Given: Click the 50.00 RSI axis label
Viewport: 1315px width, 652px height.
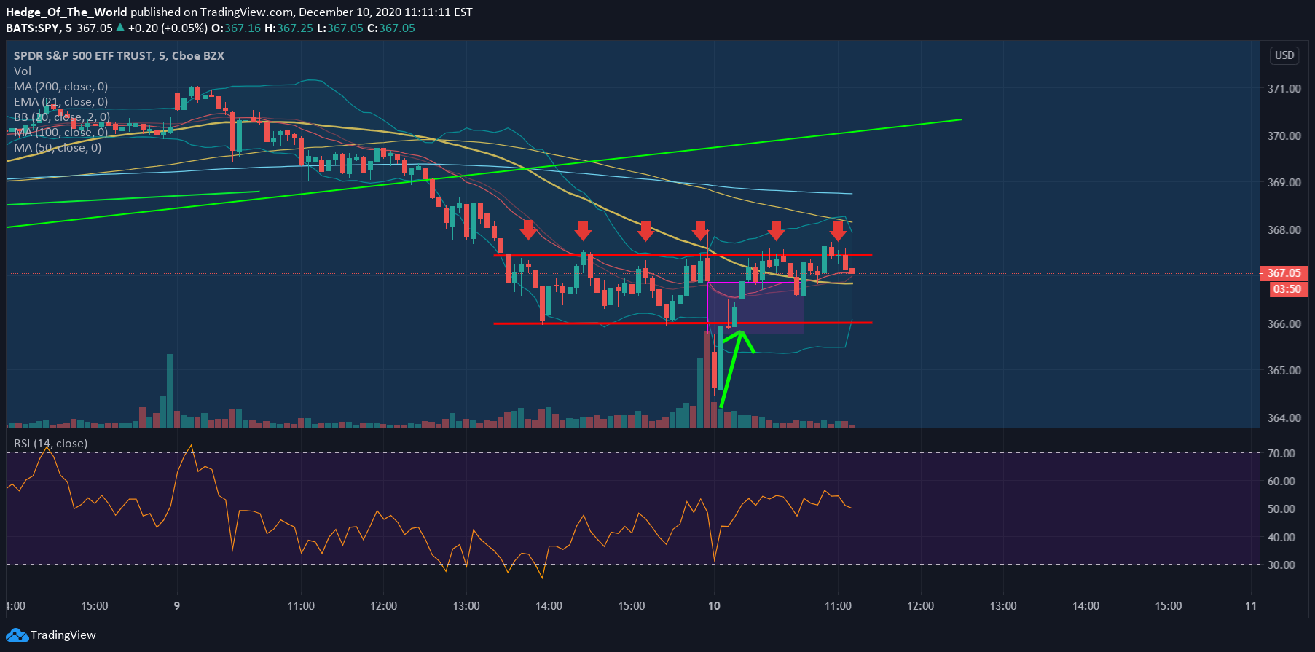Looking at the screenshot, I should (1281, 508).
